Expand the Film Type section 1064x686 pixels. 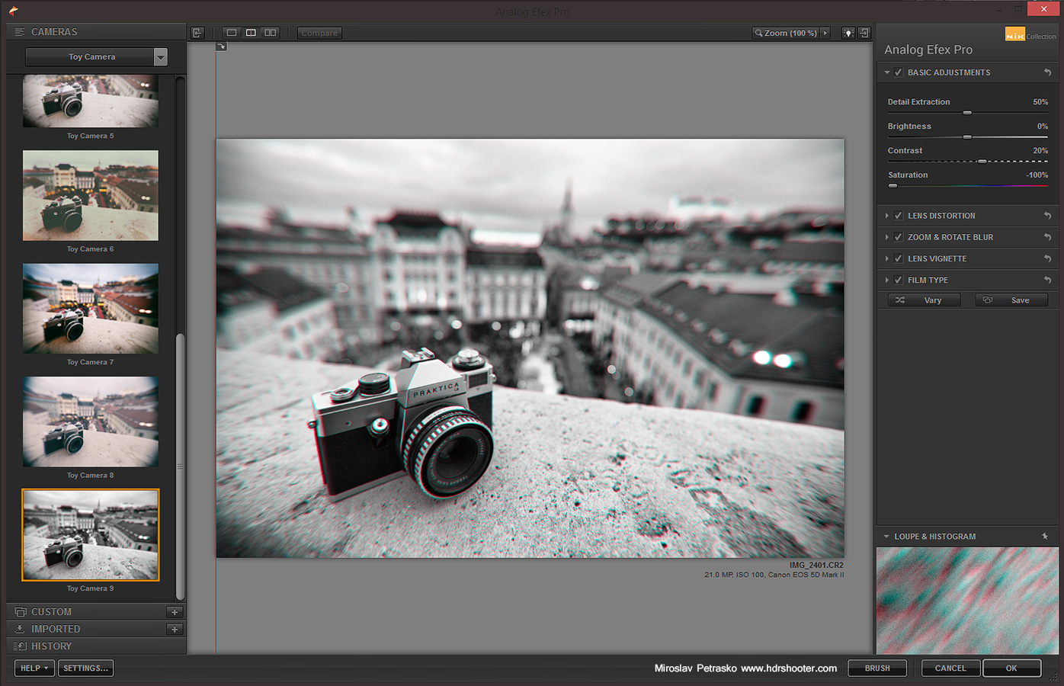[x=887, y=280]
